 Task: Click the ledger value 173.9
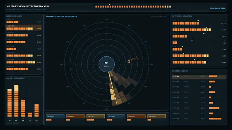point(203,87)
